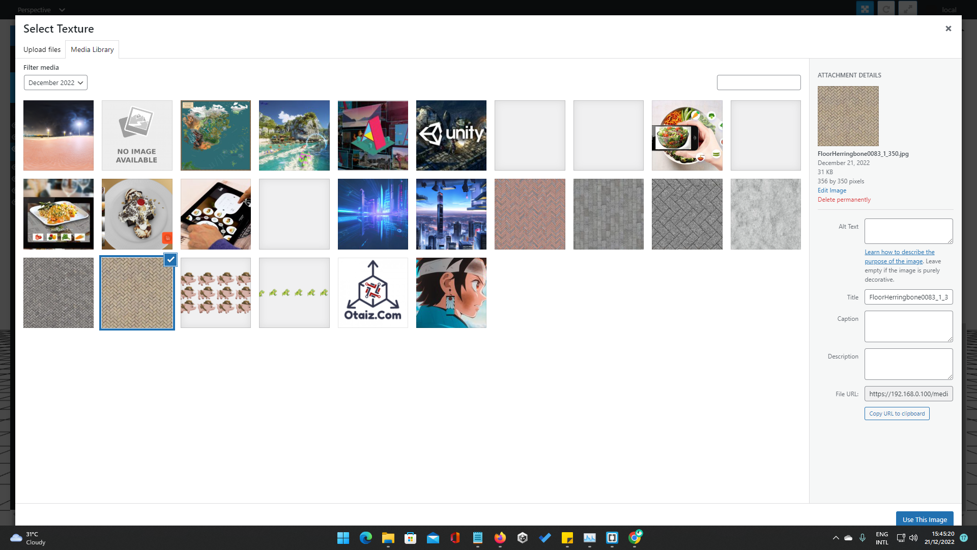Open the network tray icon

click(x=901, y=538)
